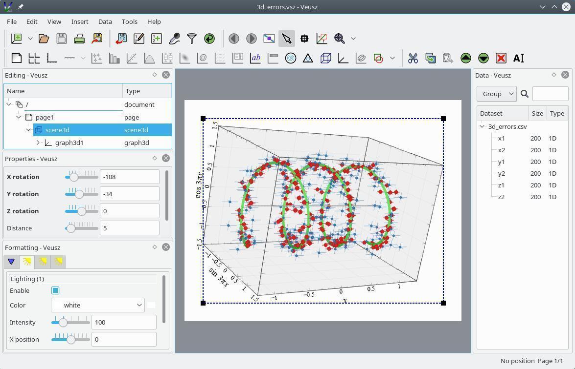Viewport: 575px width, 369px height.
Task: Click the full screen view icon
Action: point(269,39)
